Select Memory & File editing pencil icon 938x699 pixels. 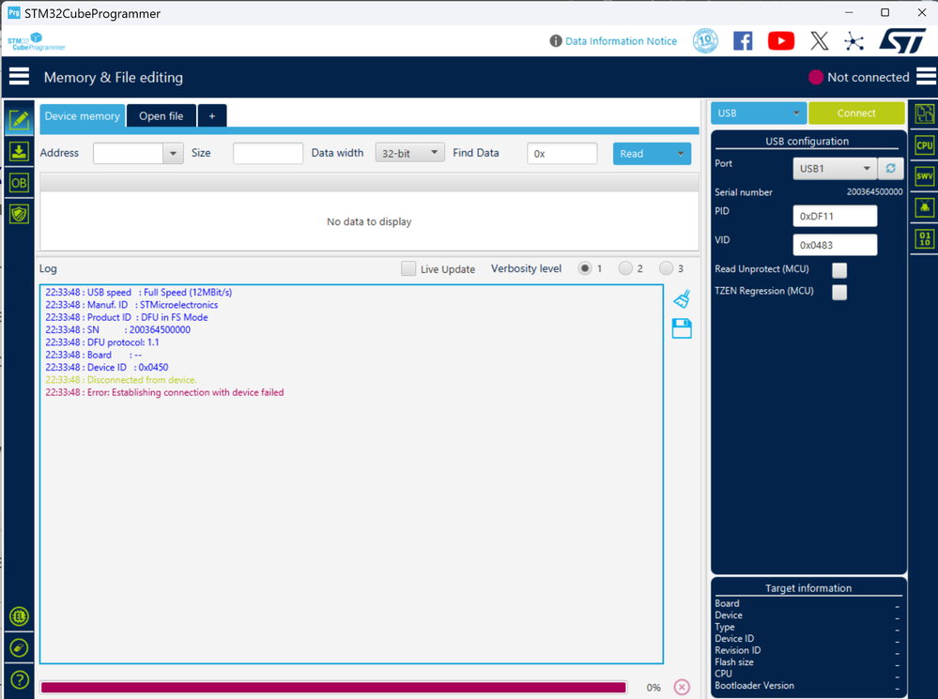pos(19,120)
